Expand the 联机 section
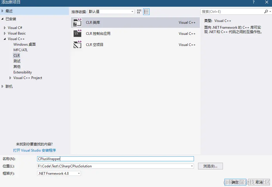 (x=2, y=86)
